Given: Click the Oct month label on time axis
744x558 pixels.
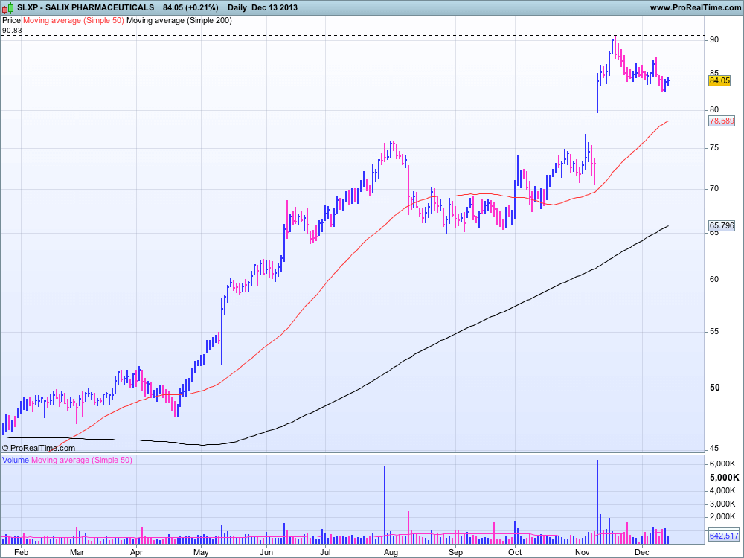Looking at the screenshot, I should point(515,552).
